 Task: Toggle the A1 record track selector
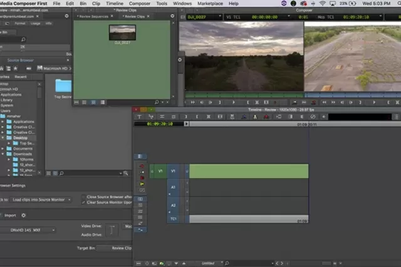(173, 187)
